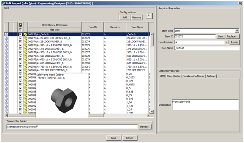
Task: Click the Cancel button
Action: pyautogui.click(x=130, y=138)
